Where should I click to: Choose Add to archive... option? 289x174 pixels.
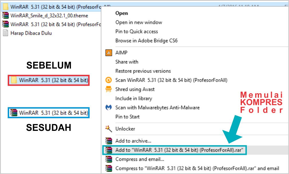[133, 141]
